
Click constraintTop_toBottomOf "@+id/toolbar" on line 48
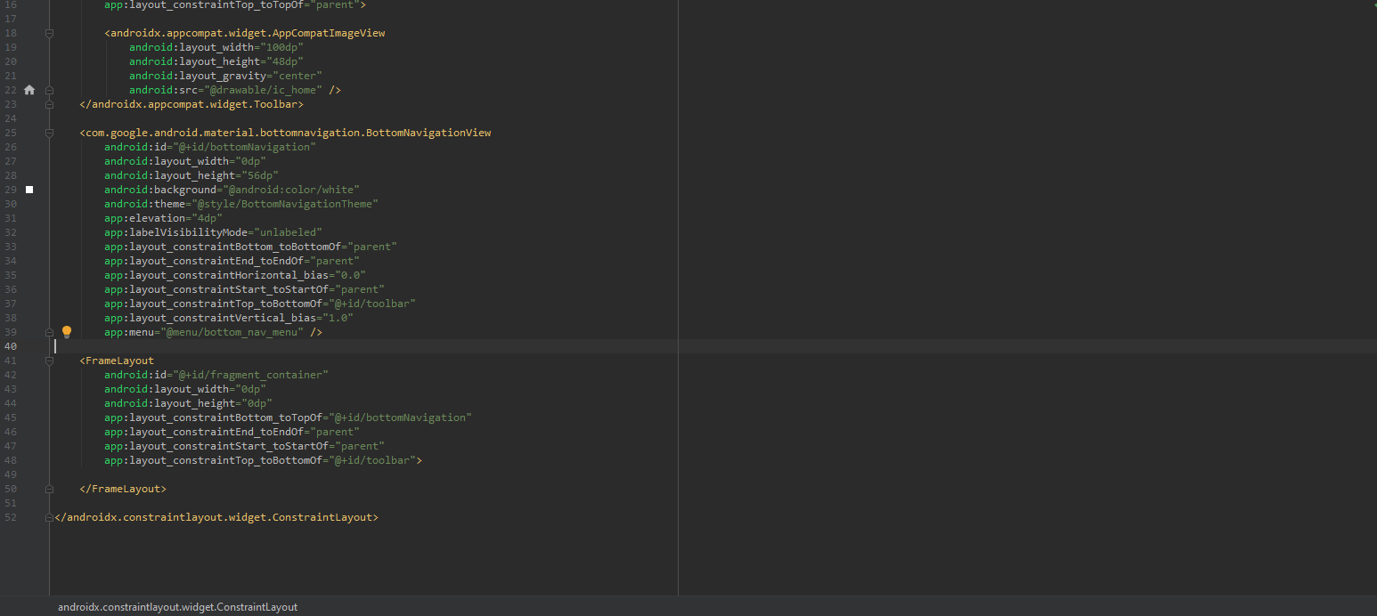[372, 460]
